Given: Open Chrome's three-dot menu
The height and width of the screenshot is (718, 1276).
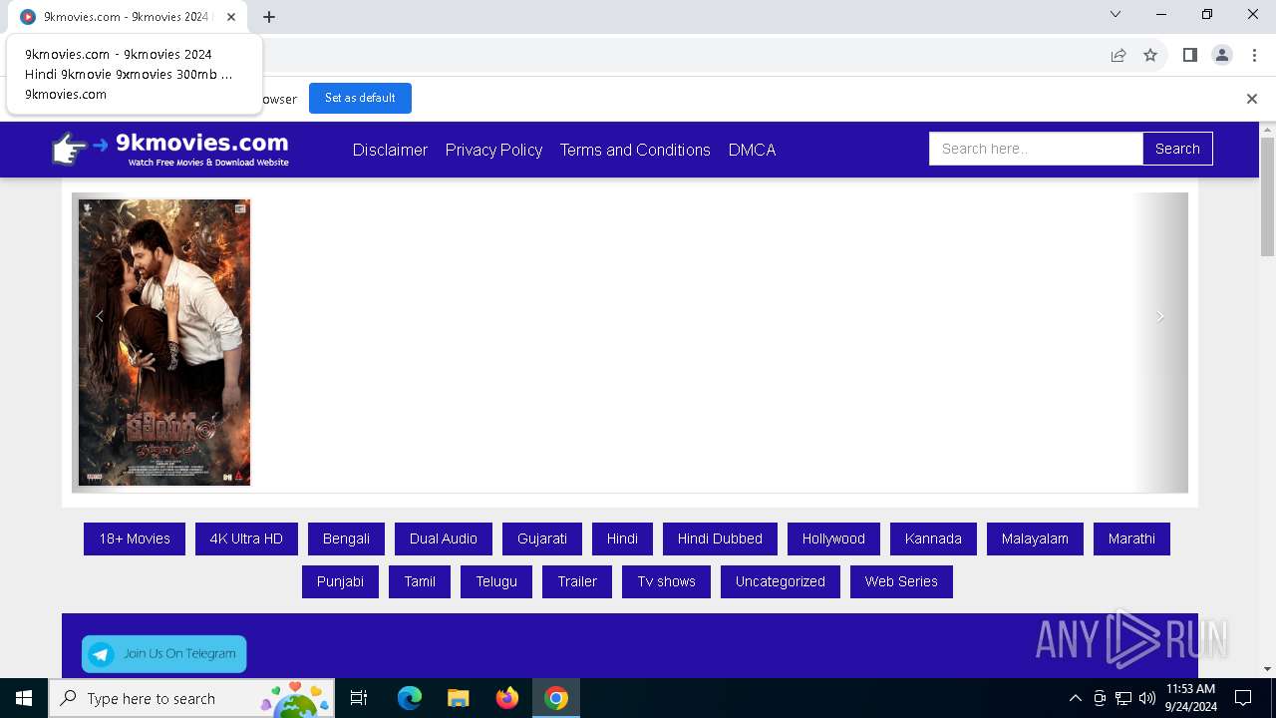Looking at the screenshot, I should coord(1255,55).
